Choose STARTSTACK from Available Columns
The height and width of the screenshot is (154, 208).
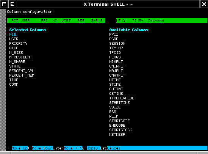pos(121,130)
